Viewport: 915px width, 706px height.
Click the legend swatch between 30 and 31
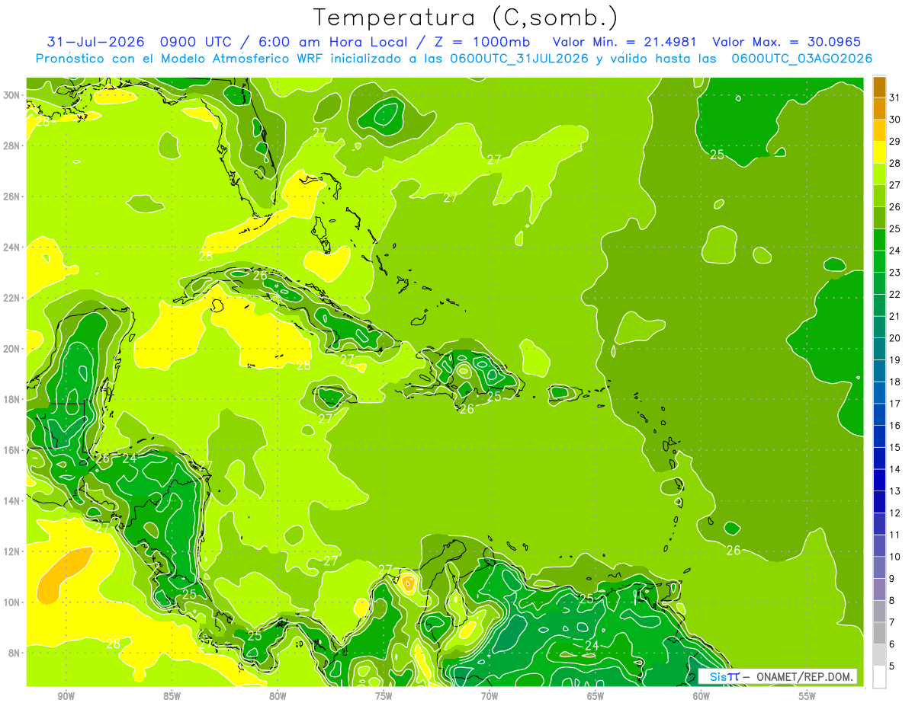coord(879,109)
